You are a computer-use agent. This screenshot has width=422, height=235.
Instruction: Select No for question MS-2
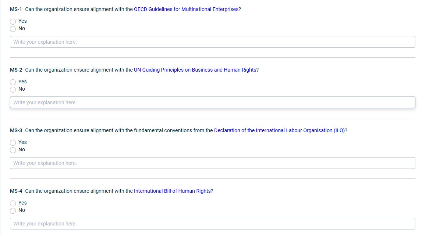[x=13, y=90]
